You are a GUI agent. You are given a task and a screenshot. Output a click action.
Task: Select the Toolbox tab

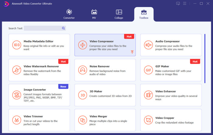coord(144,14)
